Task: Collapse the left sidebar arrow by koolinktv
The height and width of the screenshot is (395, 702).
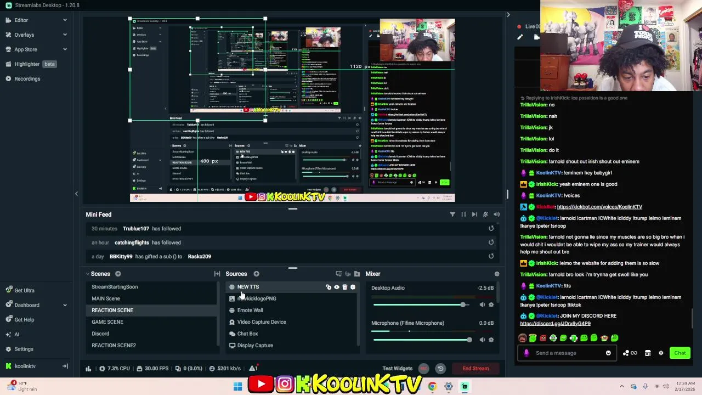Action: point(65,366)
